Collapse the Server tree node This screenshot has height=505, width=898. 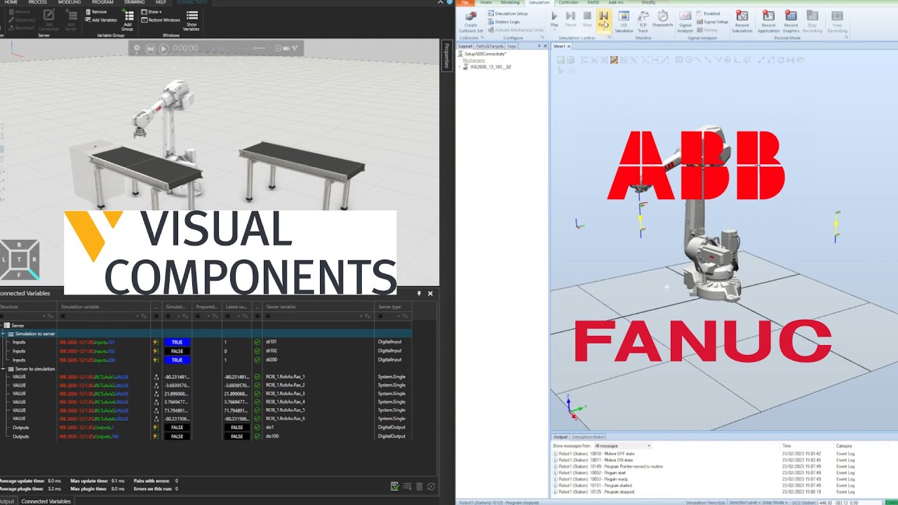point(2,325)
